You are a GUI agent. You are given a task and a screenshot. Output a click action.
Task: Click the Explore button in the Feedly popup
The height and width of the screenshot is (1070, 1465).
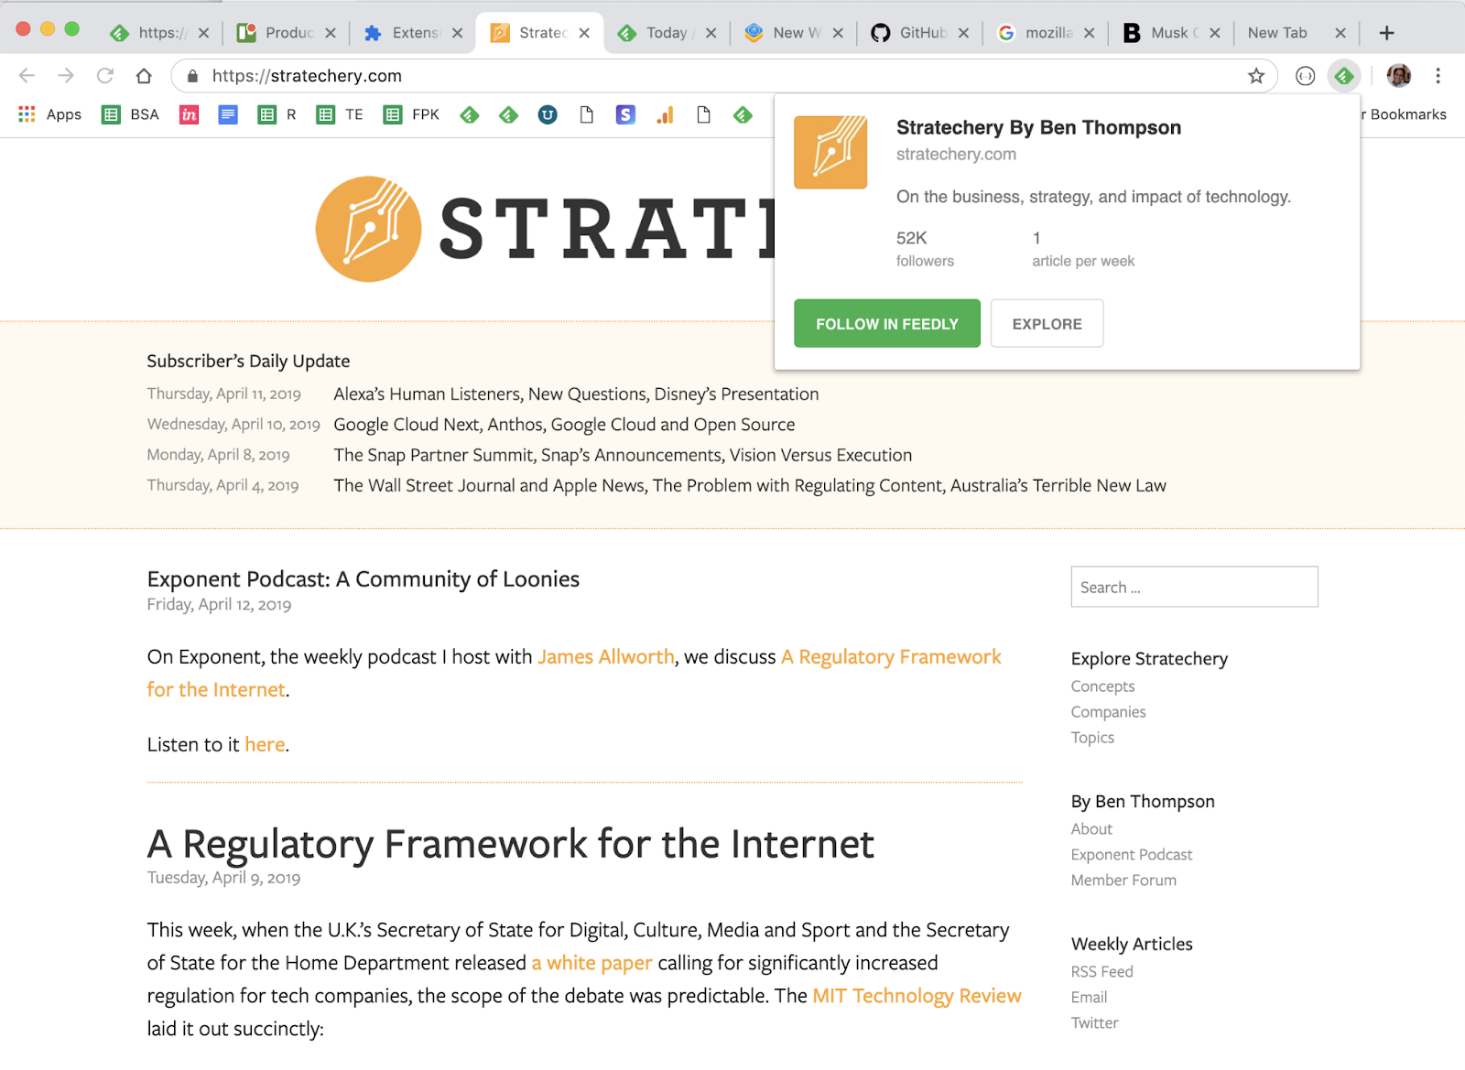tap(1047, 323)
